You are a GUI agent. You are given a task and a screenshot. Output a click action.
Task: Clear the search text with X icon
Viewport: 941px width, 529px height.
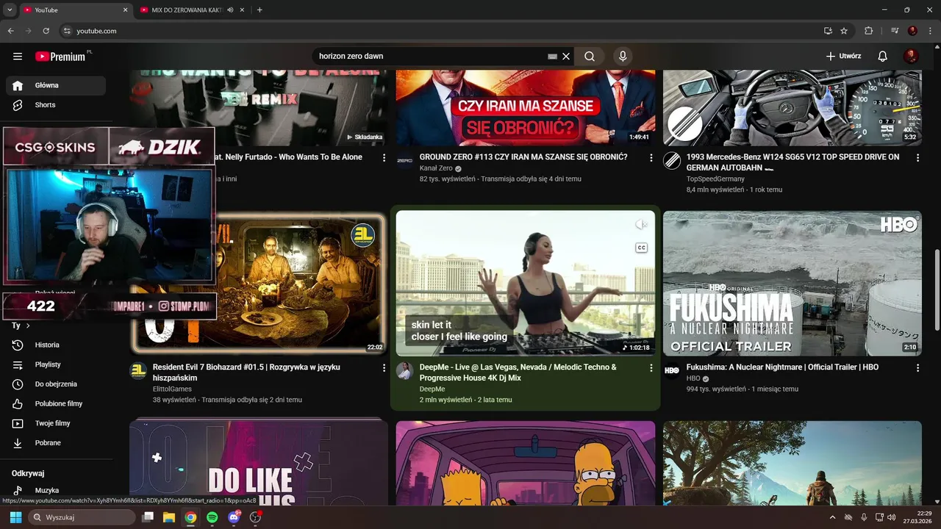(x=566, y=57)
